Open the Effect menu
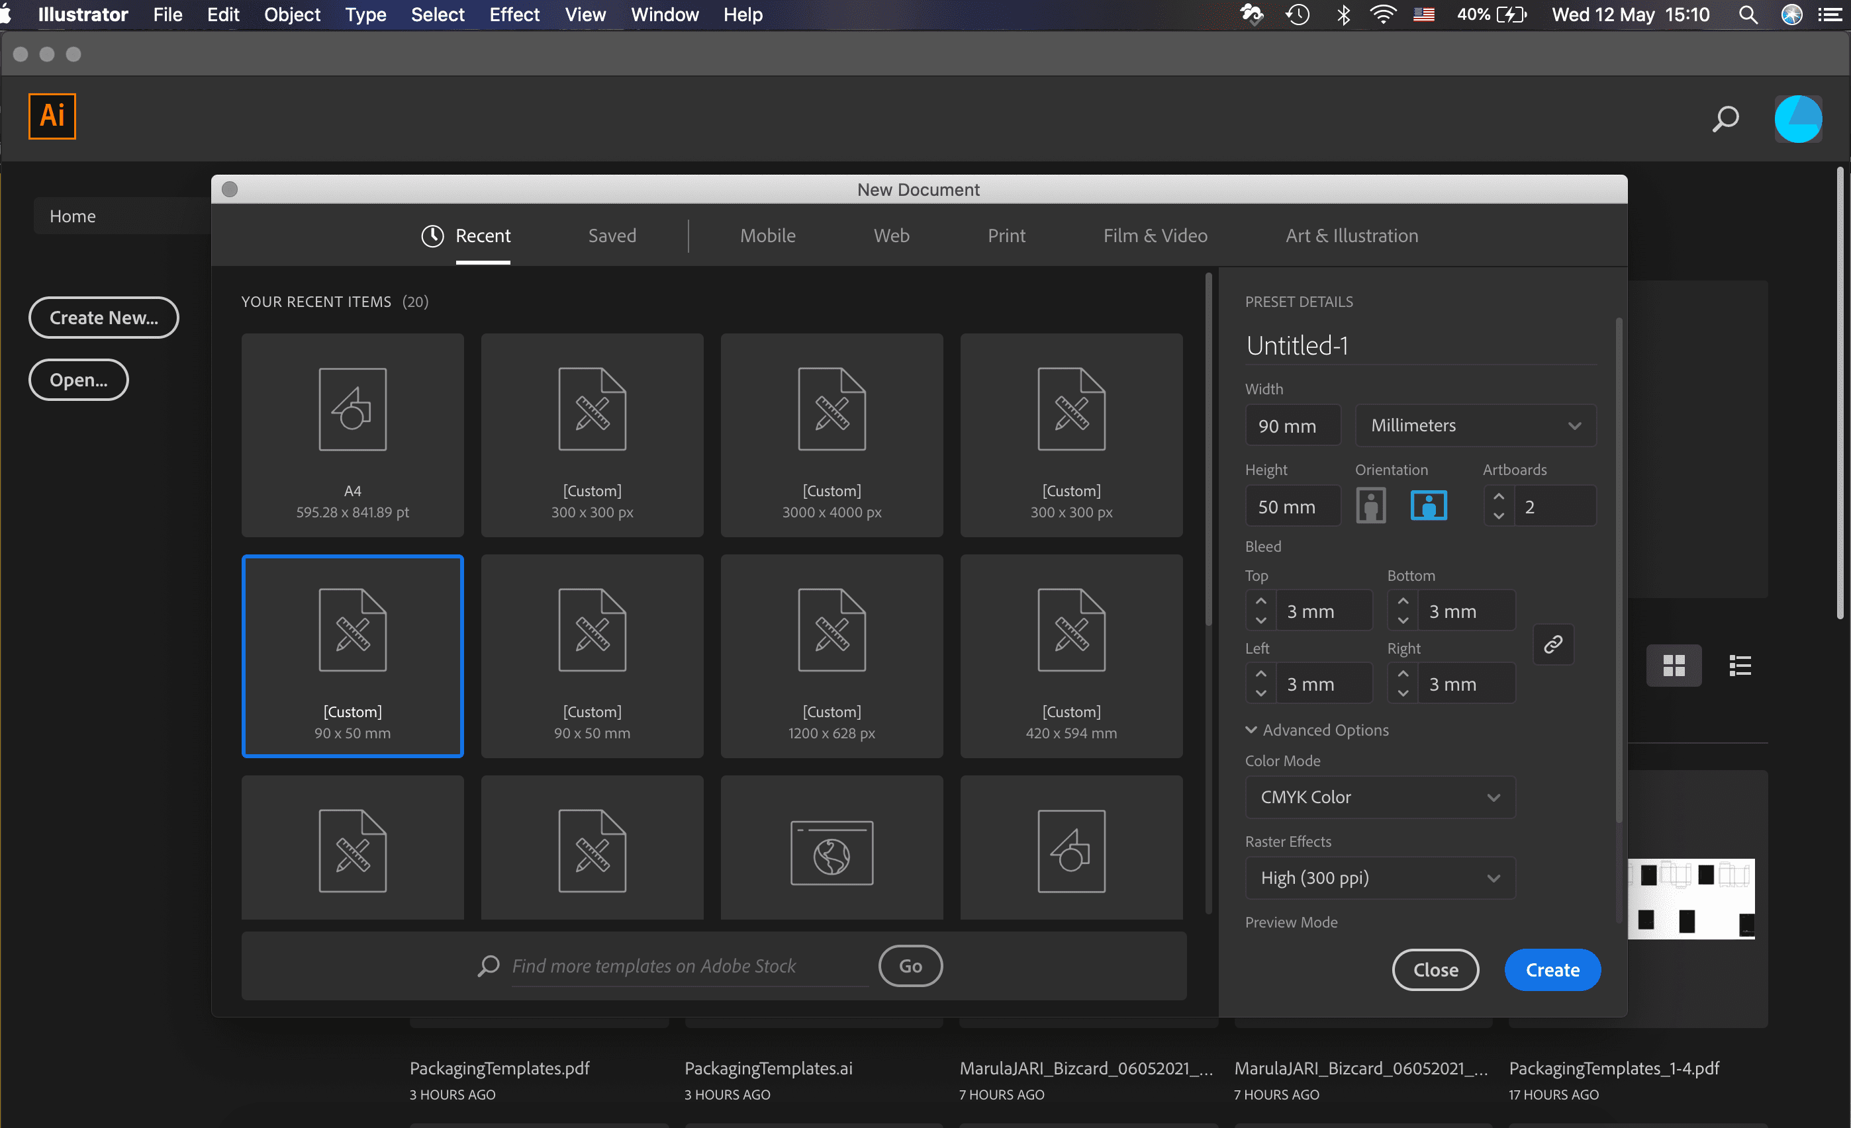Screen dimensions: 1851x1128 514,15
